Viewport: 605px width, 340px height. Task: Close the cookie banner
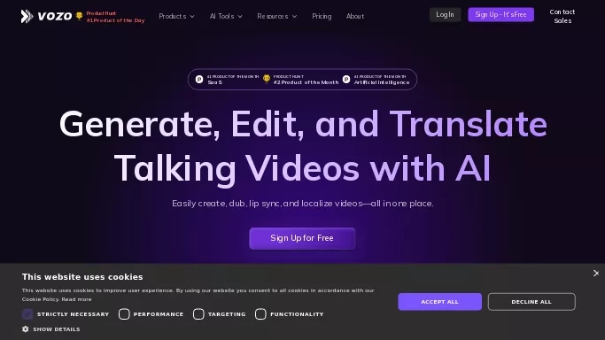596,274
